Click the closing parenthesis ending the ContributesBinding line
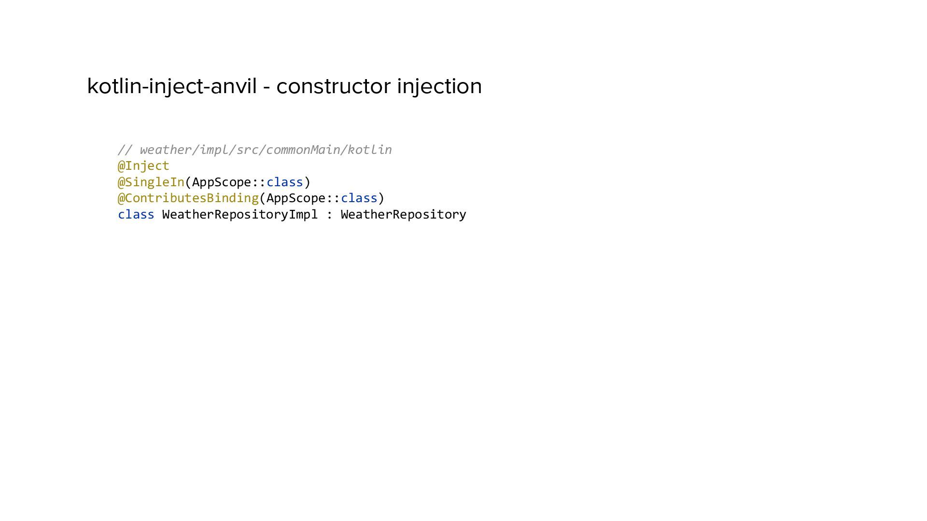This screenshot has height=521, width=927. (381, 198)
